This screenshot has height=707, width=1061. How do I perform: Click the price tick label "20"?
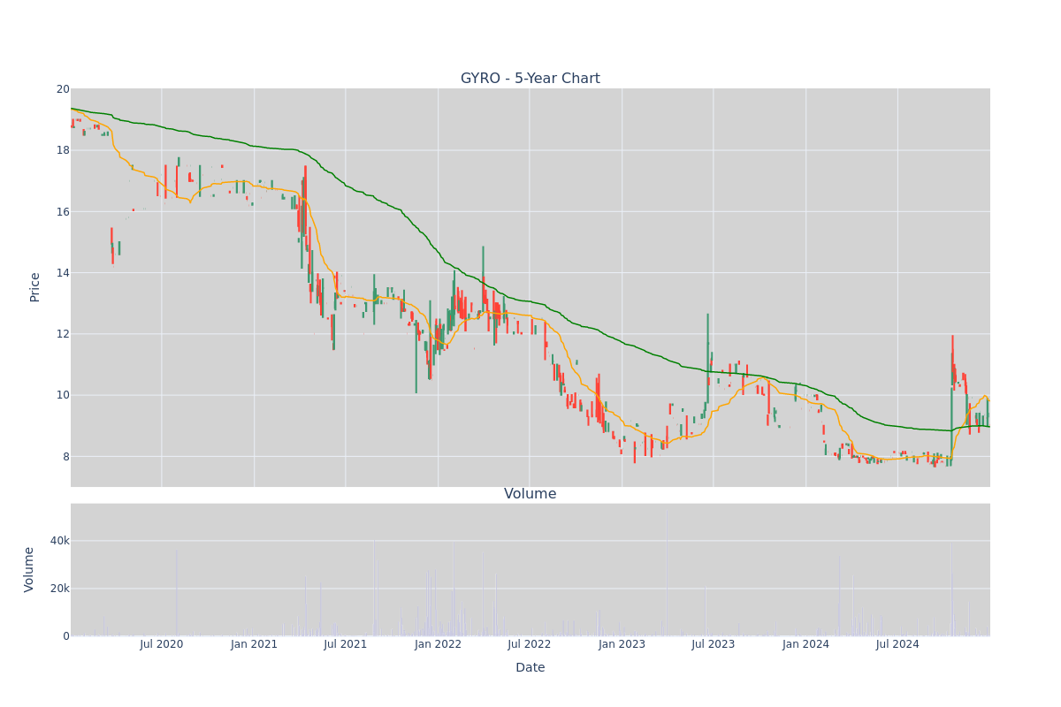[62, 89]
